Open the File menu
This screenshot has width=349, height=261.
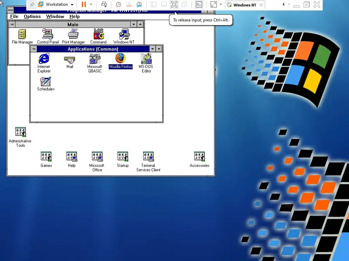click(14, 16)
